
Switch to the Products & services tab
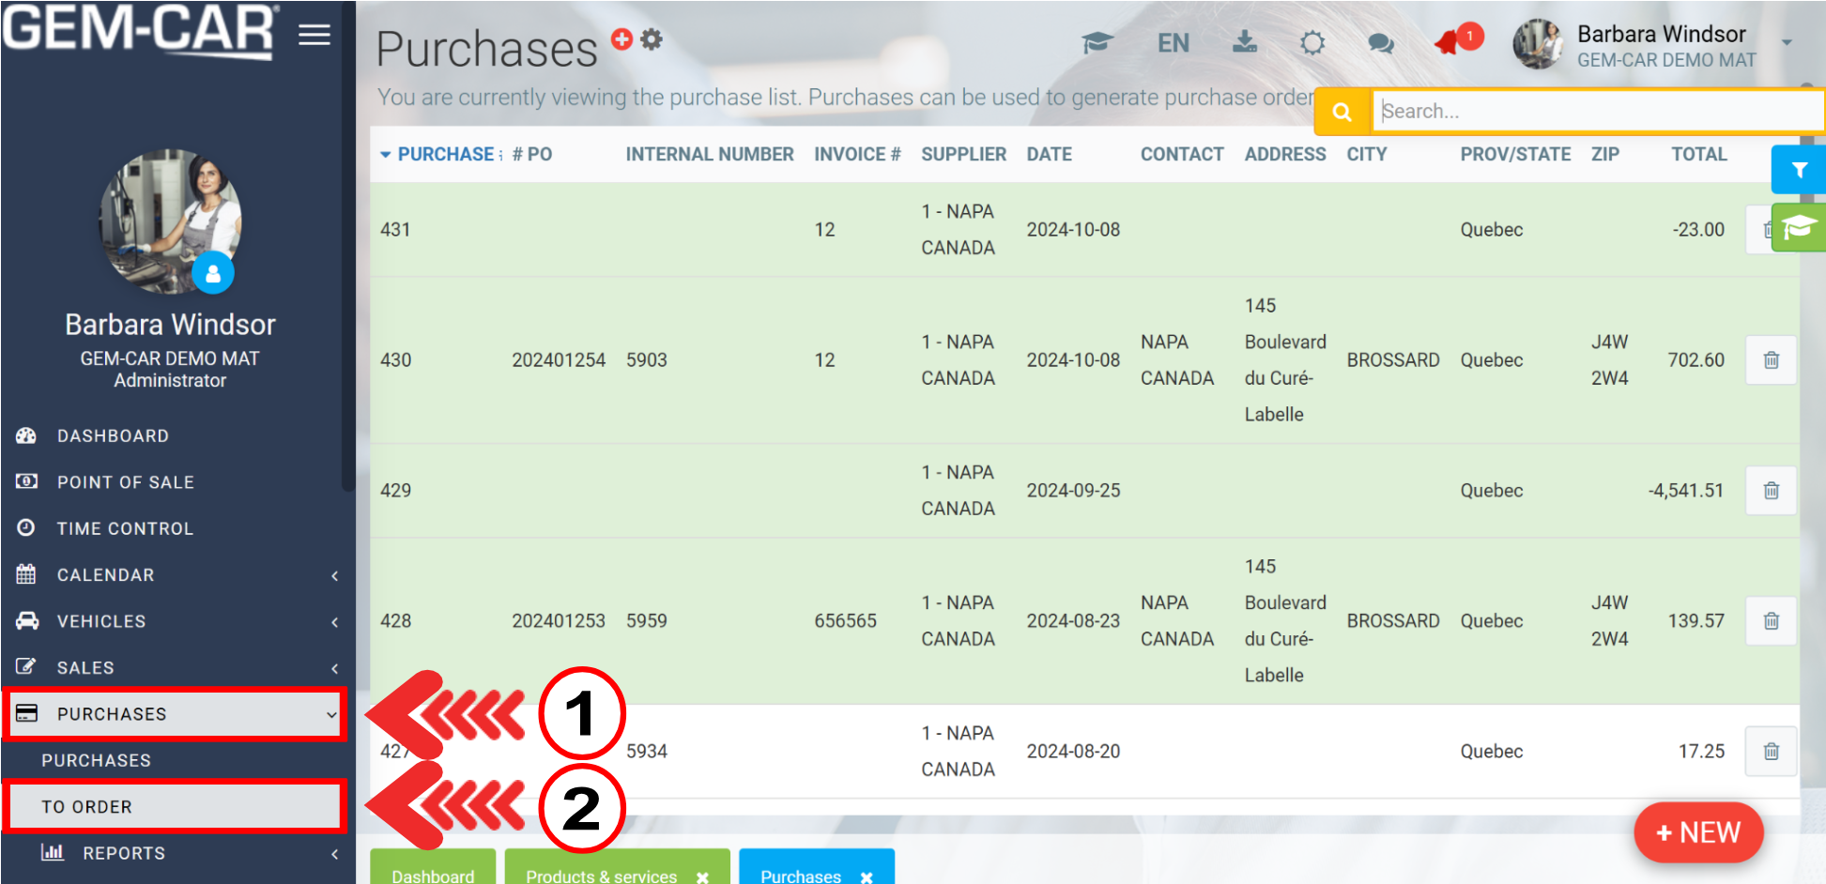coord(601,875)
